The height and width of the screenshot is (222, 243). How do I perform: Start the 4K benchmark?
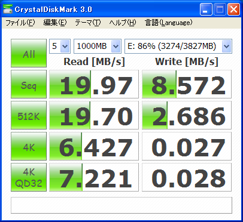point(29,146)
